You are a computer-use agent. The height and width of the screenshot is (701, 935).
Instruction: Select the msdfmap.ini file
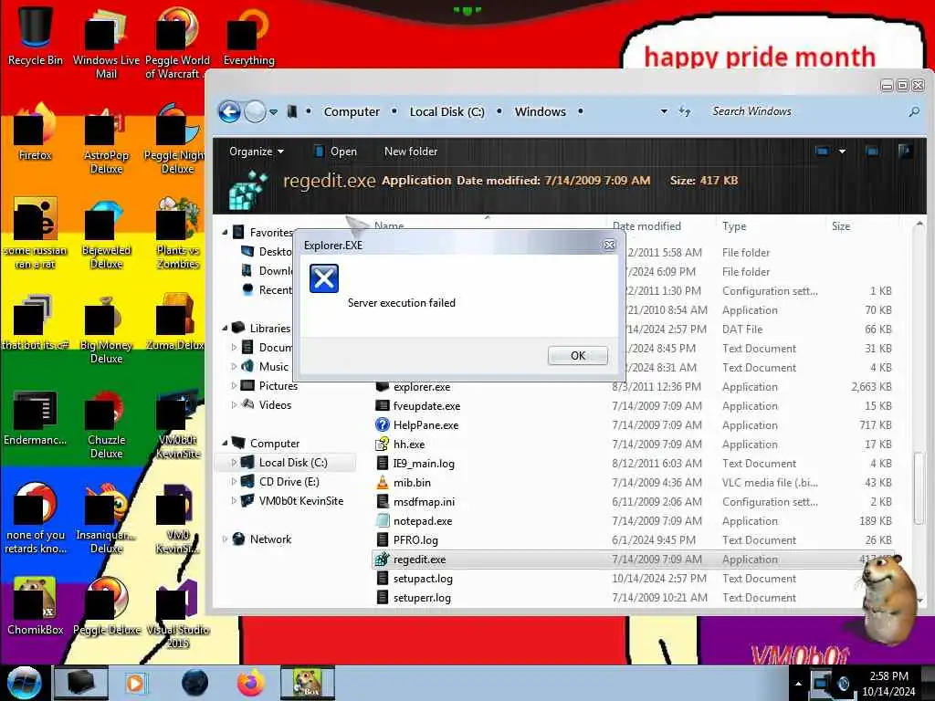424,502
